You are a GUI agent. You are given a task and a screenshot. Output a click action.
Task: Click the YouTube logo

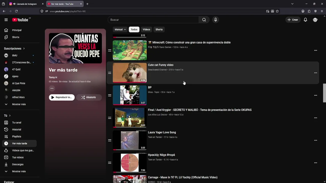20,20
